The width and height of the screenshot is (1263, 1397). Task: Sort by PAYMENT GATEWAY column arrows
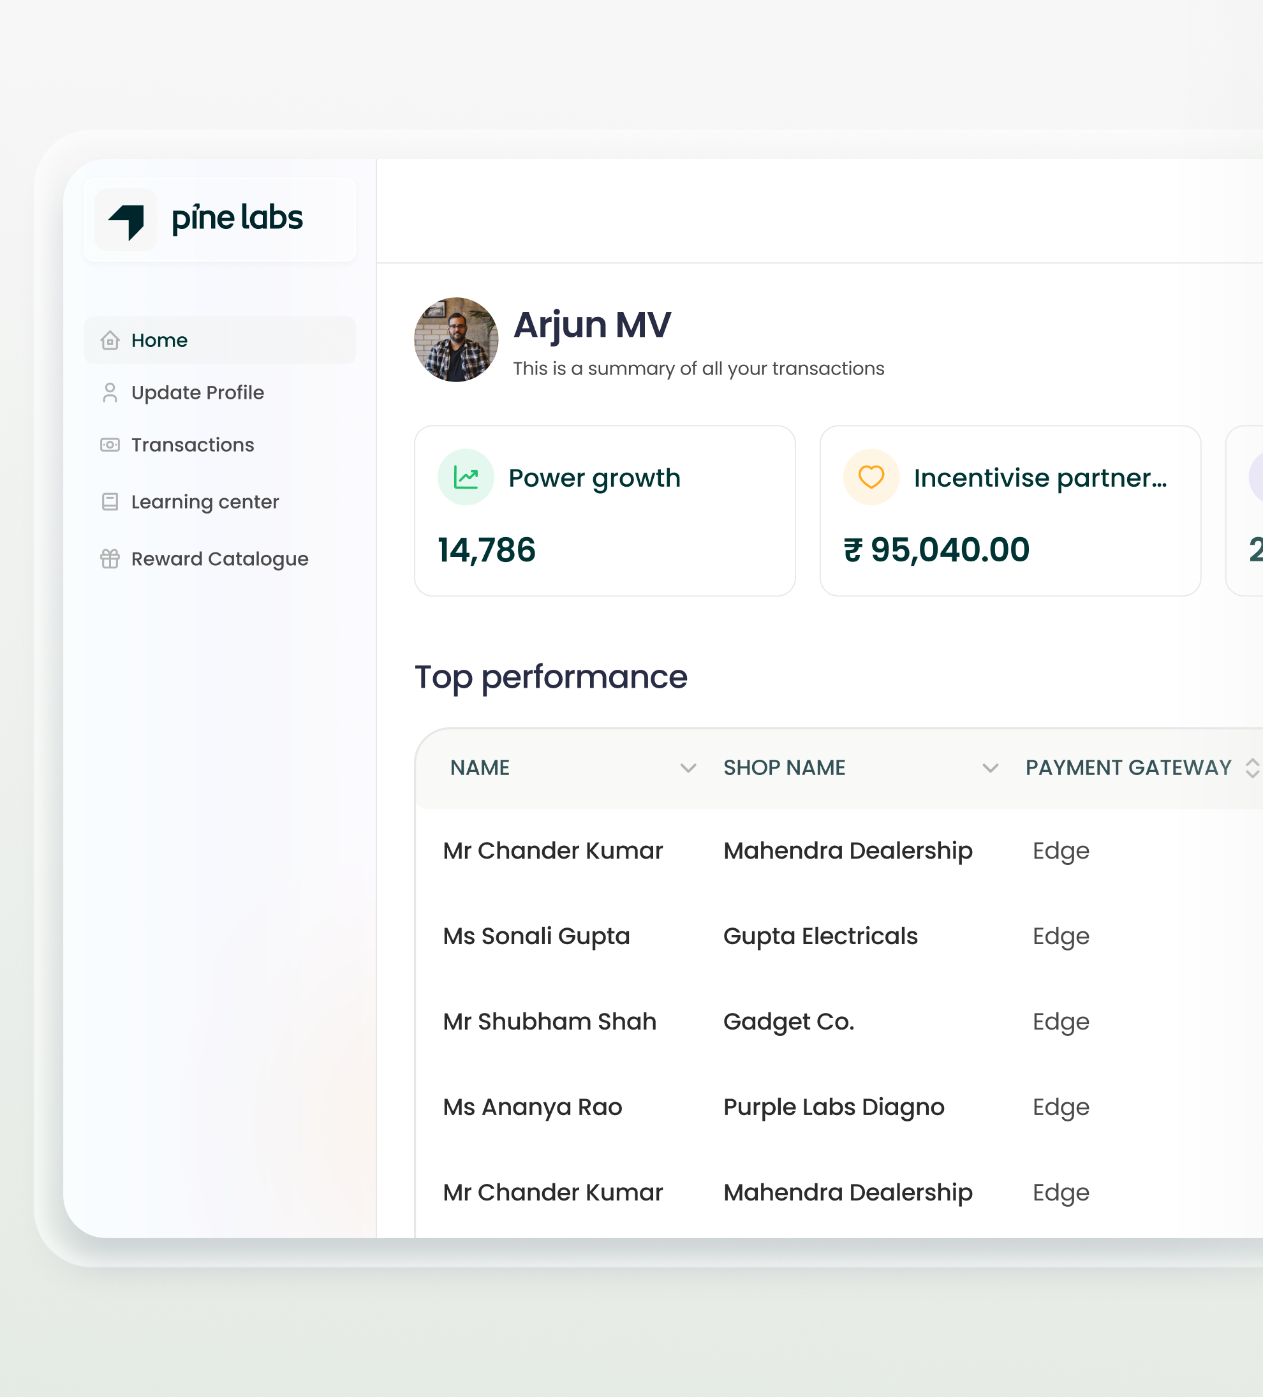click(1252, 768)
